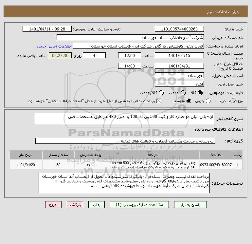
Task: Click the بازگشت back button
Action: pos(75,205)
